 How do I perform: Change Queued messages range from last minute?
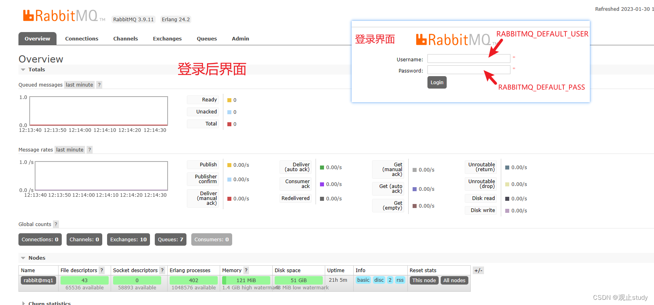point(79,85)
